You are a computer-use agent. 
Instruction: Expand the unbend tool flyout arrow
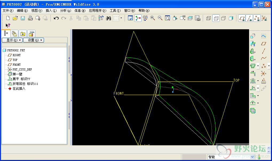258,81
